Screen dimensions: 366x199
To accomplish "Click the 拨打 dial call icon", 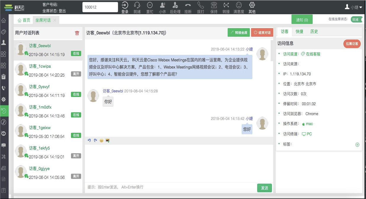I will click(x=201, y=5).
